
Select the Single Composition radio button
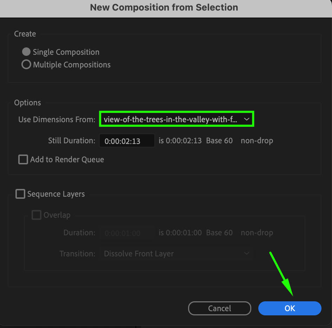(26, 52)
